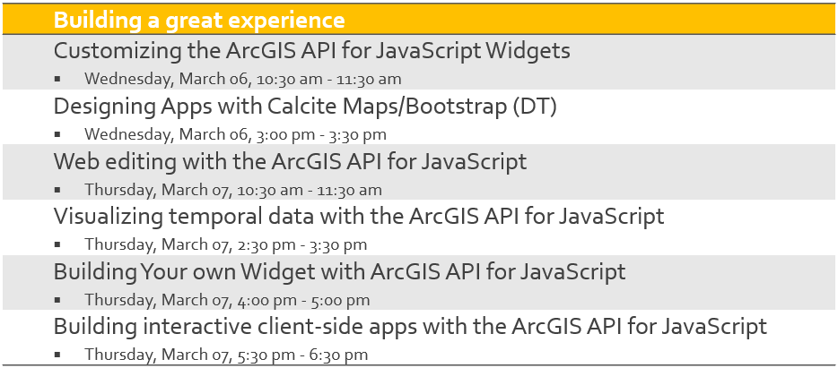Click bullet beside Wednesday 10:30 am entry
This screenshot has height=368, width=838.
57,80
